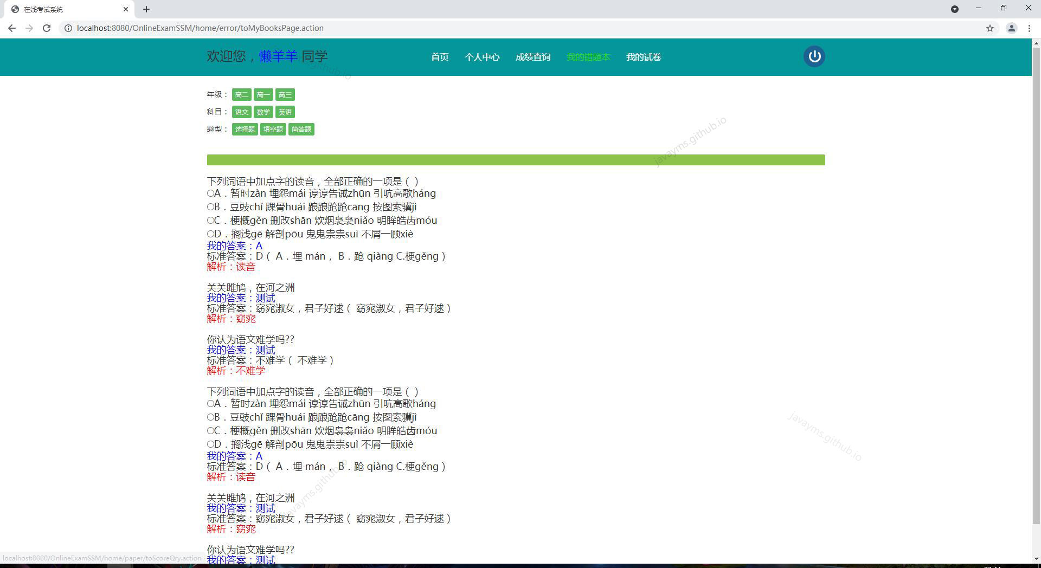Click first '你认为语文难学吗??' question
This screenshot has width=1041, height=568.
tap(250, 340)
